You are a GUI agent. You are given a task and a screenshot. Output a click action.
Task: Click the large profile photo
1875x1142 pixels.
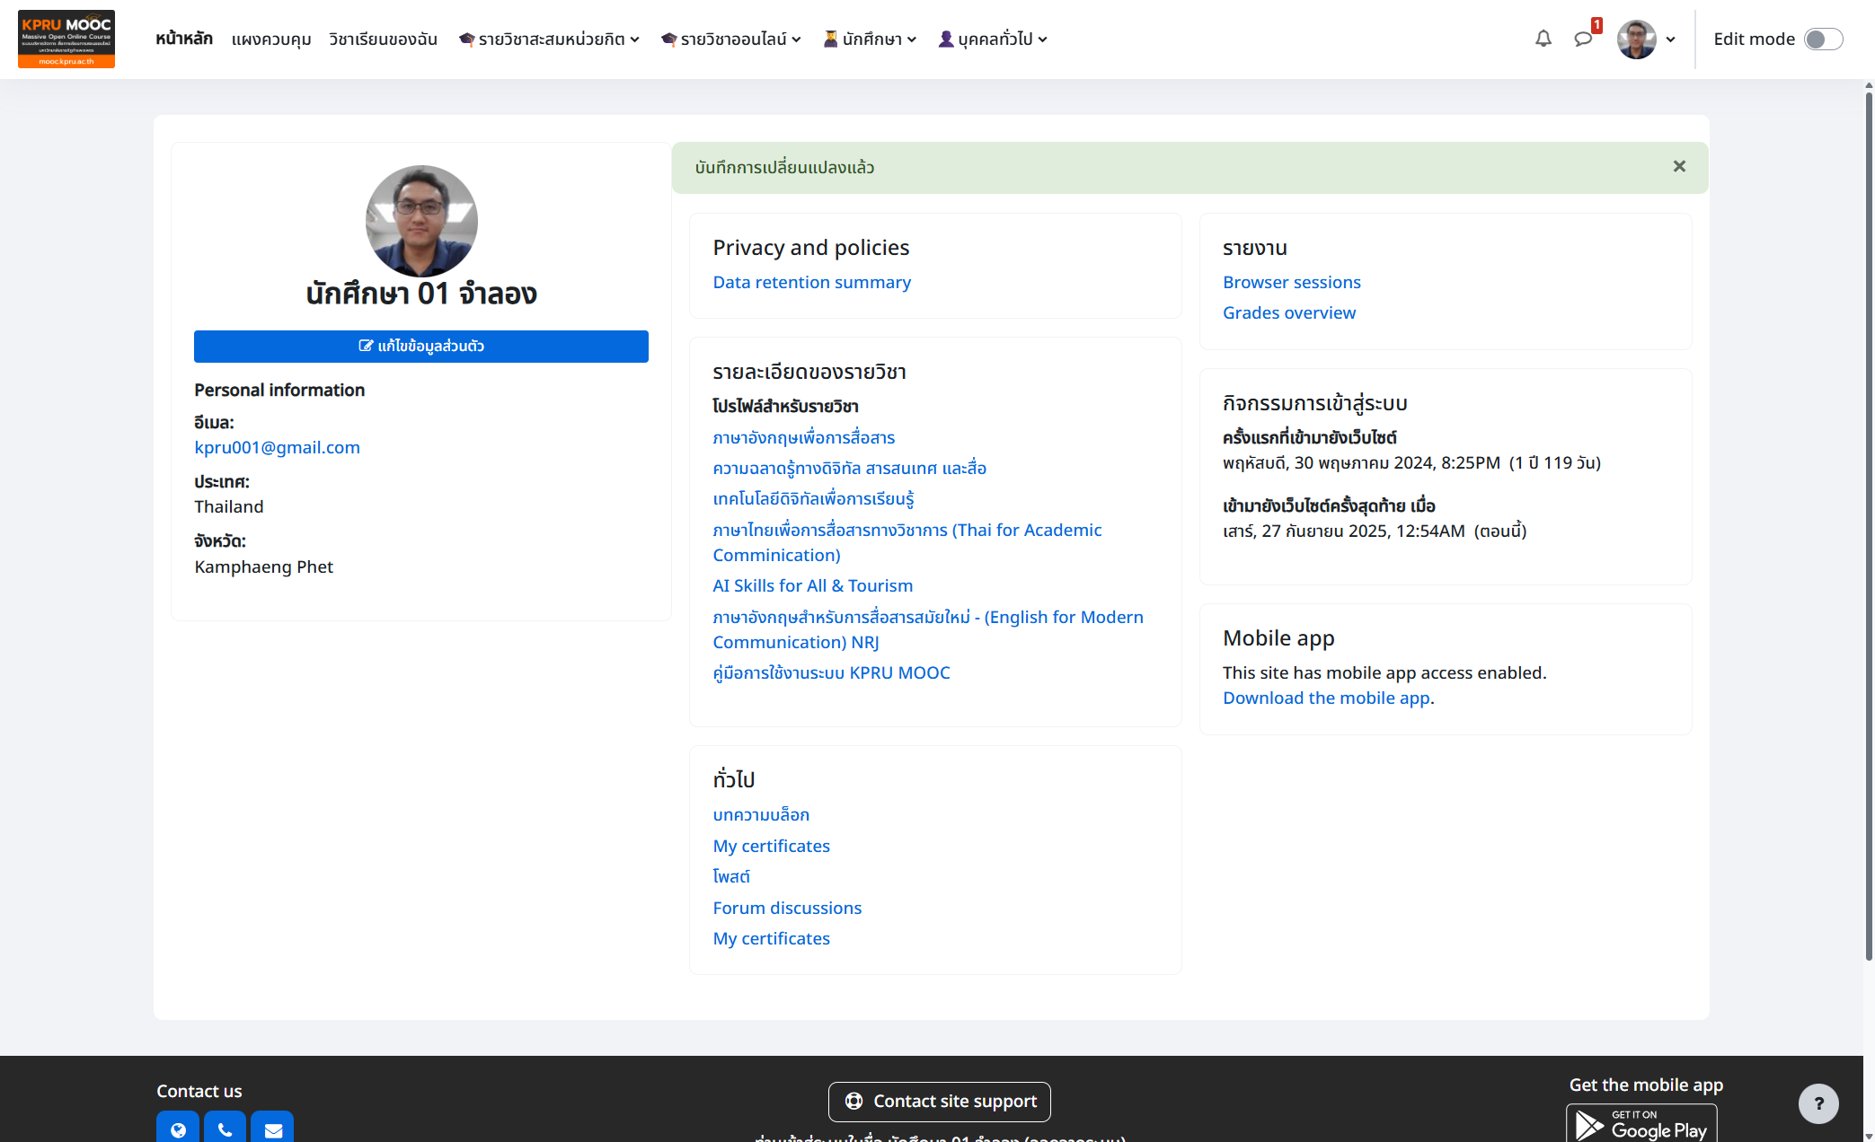pos(421,221)
